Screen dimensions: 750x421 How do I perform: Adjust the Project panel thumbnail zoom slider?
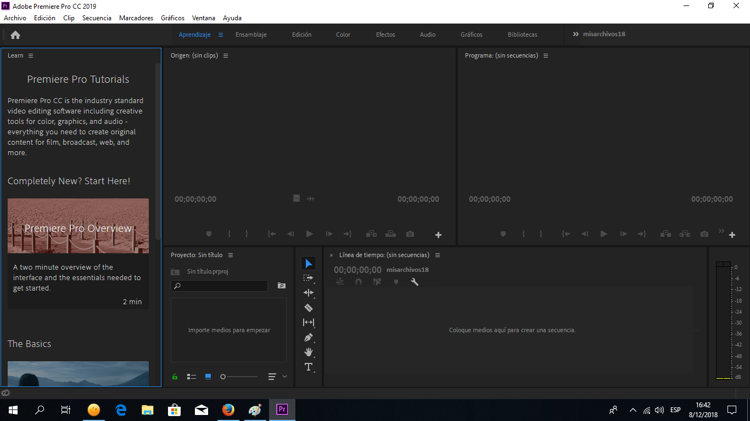239,377
